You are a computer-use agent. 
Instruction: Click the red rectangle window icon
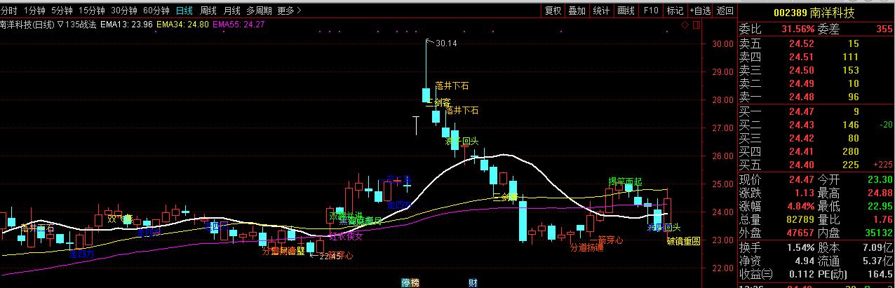pos(696,25)
